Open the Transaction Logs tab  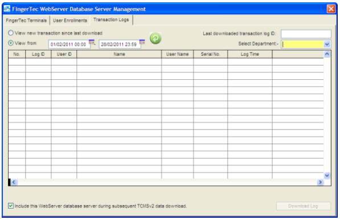[111, 20]
